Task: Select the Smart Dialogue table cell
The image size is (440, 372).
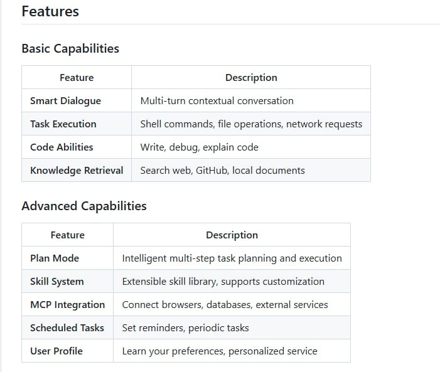Action: pyautogui.click(x=65, y=100)
